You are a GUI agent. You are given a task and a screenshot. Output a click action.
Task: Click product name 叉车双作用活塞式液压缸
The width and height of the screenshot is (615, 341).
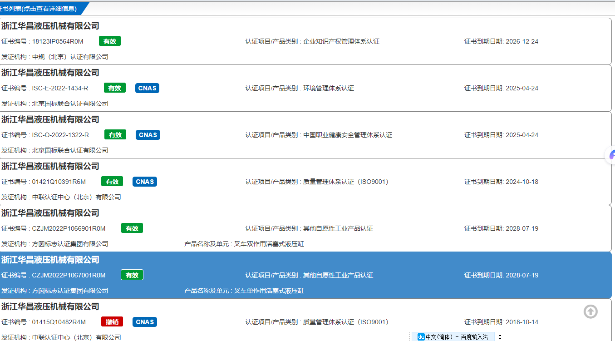pos(269,244)
